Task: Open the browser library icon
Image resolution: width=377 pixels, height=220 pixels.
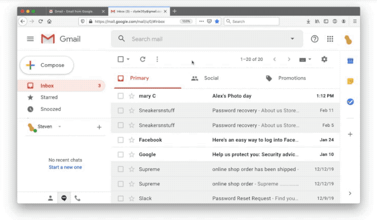Action: click(x=317, y=21)
